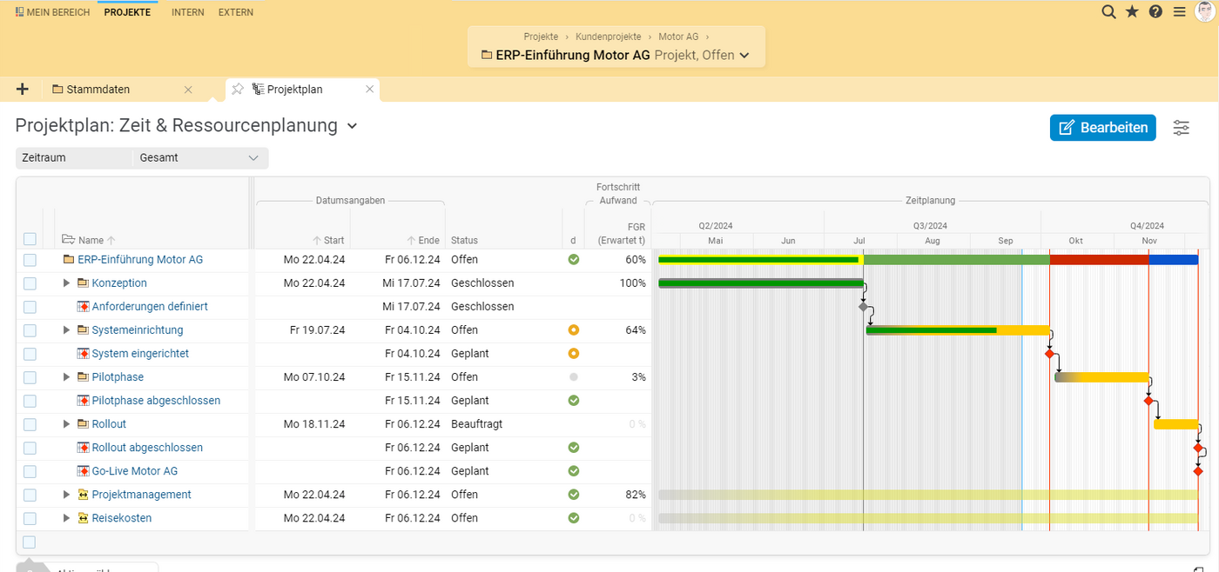Open the view settings sliders icon

point(1182,127)
